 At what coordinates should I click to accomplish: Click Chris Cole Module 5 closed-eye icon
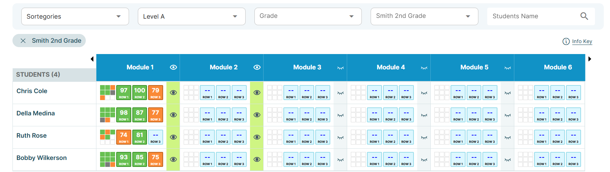coord(508,93)
